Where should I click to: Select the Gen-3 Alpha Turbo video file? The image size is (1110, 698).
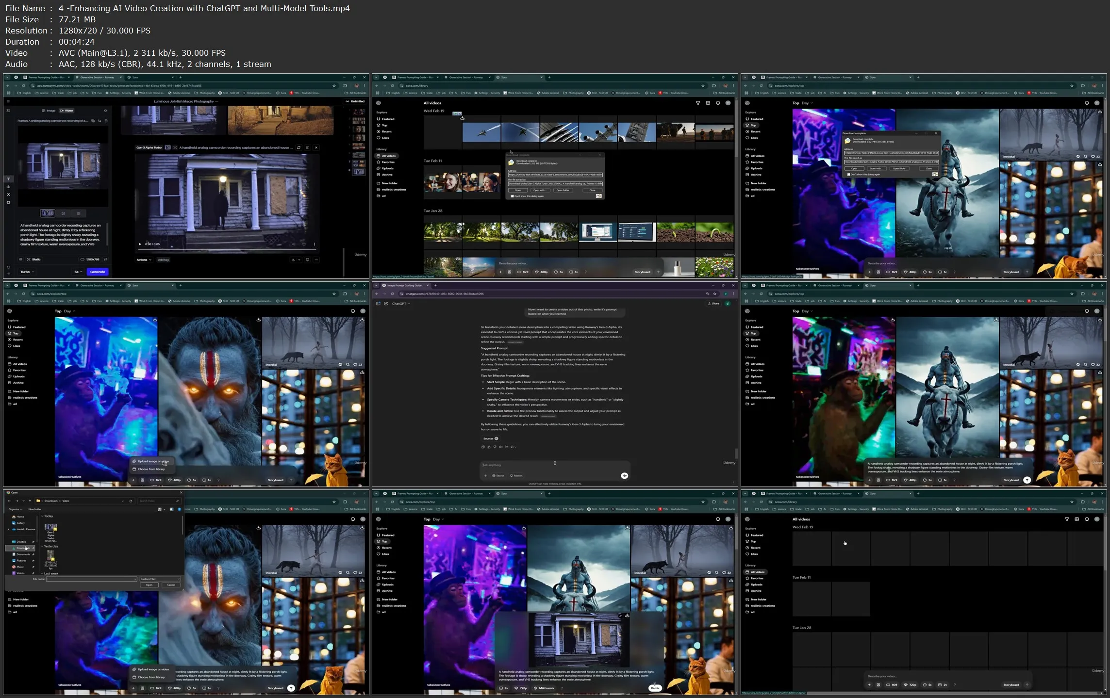[50, 533]
